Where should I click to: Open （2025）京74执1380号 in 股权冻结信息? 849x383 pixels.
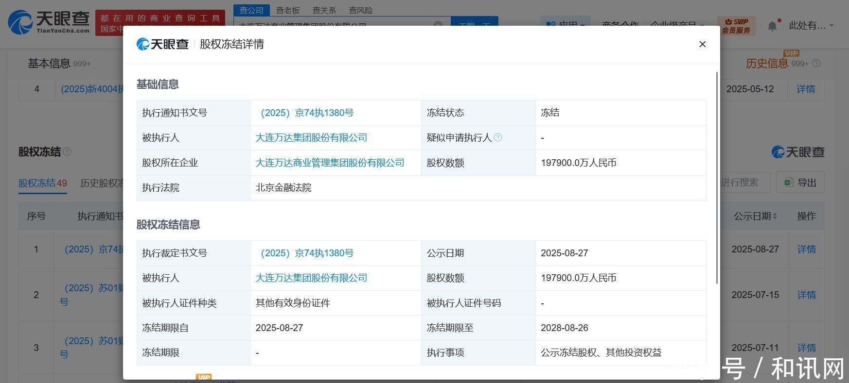coord(305,253)
